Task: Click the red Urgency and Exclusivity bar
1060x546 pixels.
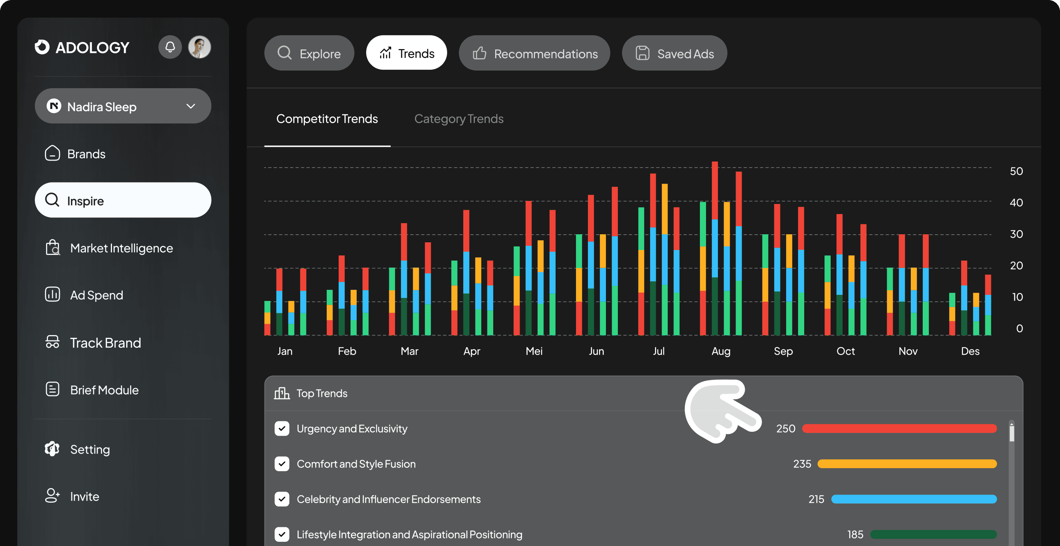Action: tap(900, 428)
